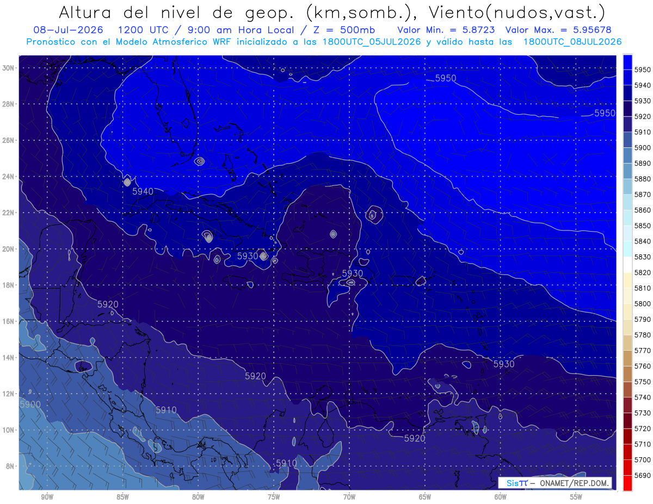The width and height of the screenshot is (653, 504).
Task: Click the 'SisTT - ONAMET/REP.DOM.' credit label
Action: click(x=556, y=483)
